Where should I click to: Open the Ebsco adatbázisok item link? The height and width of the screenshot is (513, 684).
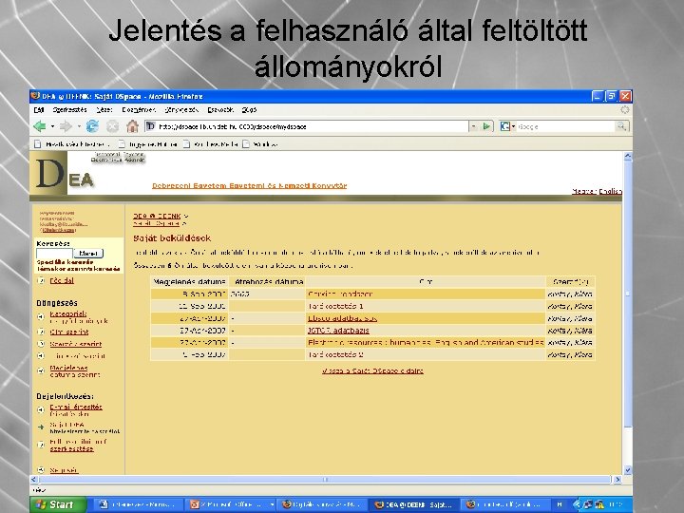[342, 318]
